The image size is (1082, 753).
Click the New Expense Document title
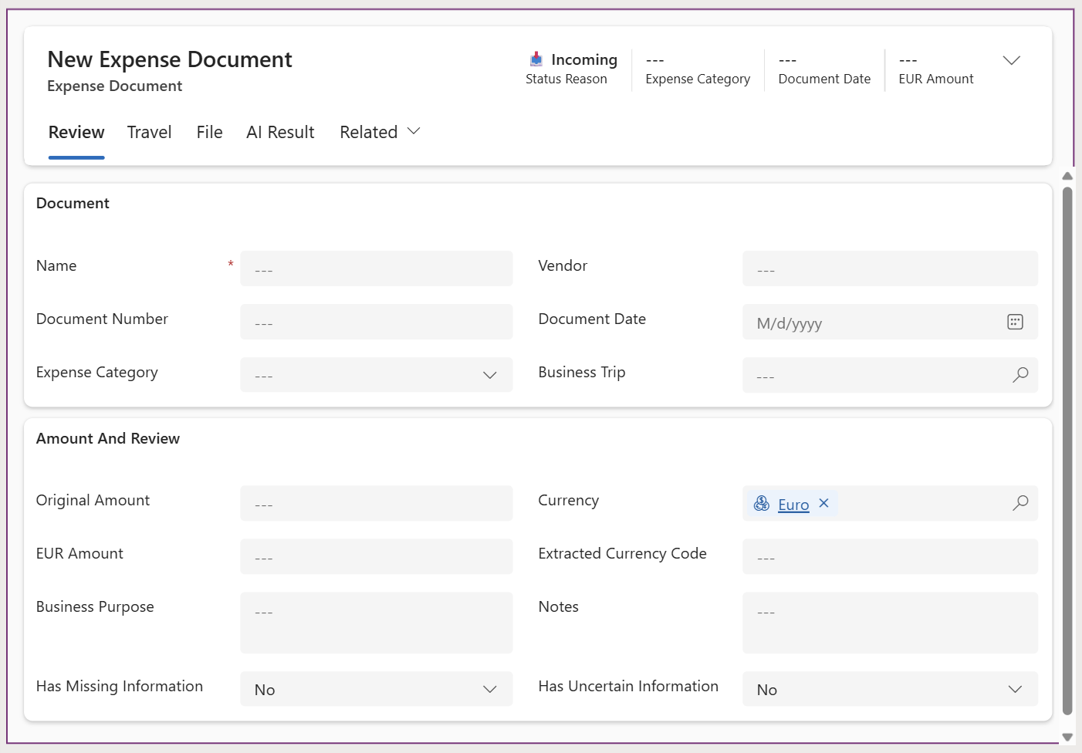(170, 59)
